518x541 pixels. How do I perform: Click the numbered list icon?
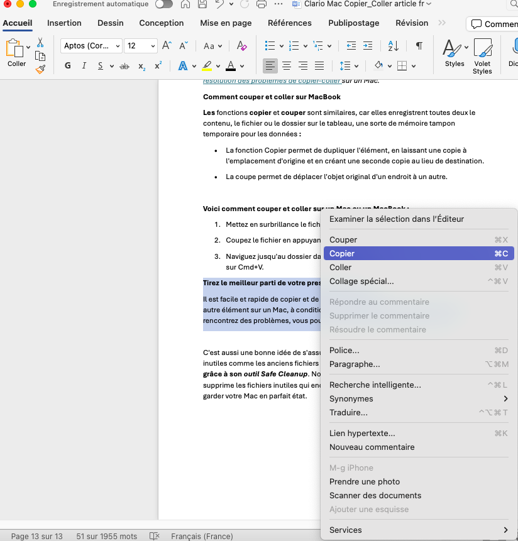294,45
